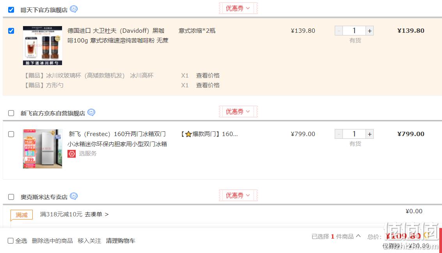The height and width of the screenshot is (253, 442).
Task: Open the 德国进口 大卫杜夫 product title link
Action: (118, 35)
